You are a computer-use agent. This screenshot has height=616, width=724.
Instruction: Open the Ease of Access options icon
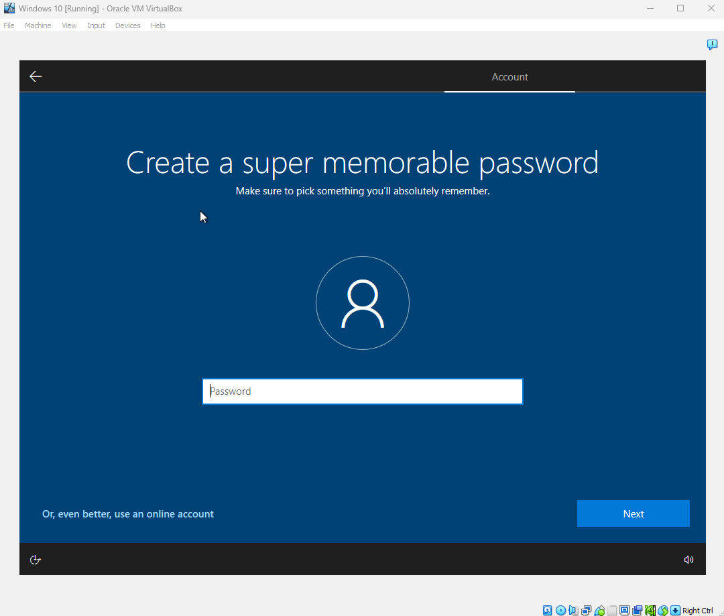[x=35, y=560]
